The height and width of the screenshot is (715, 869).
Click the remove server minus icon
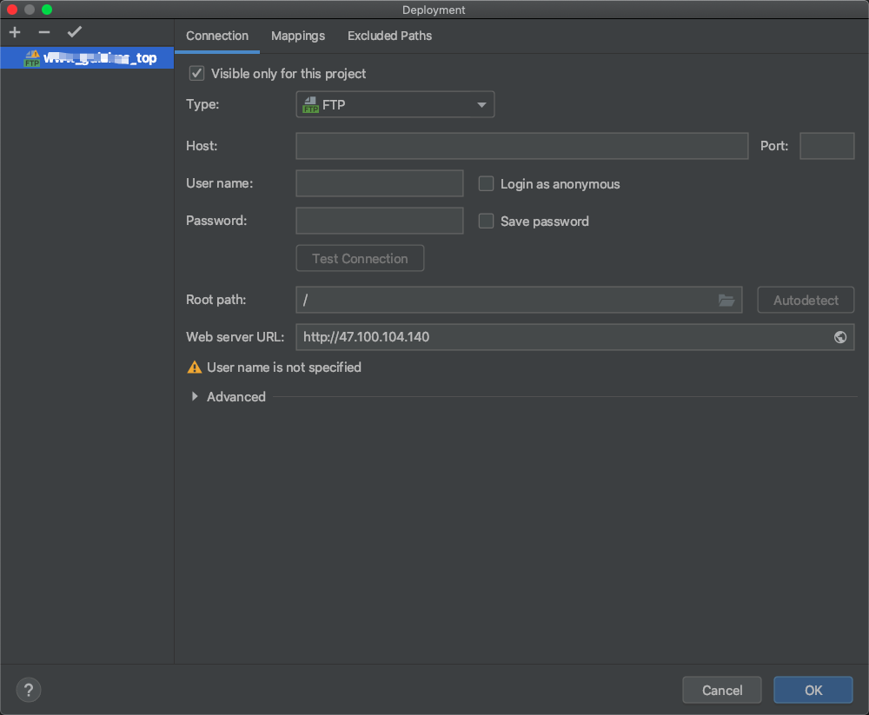[x=44, y=32]
